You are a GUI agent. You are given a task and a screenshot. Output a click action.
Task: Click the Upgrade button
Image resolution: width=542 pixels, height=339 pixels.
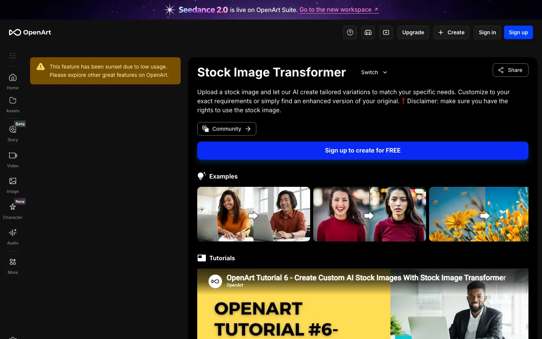pyautogui.click(x=413, y=32)
